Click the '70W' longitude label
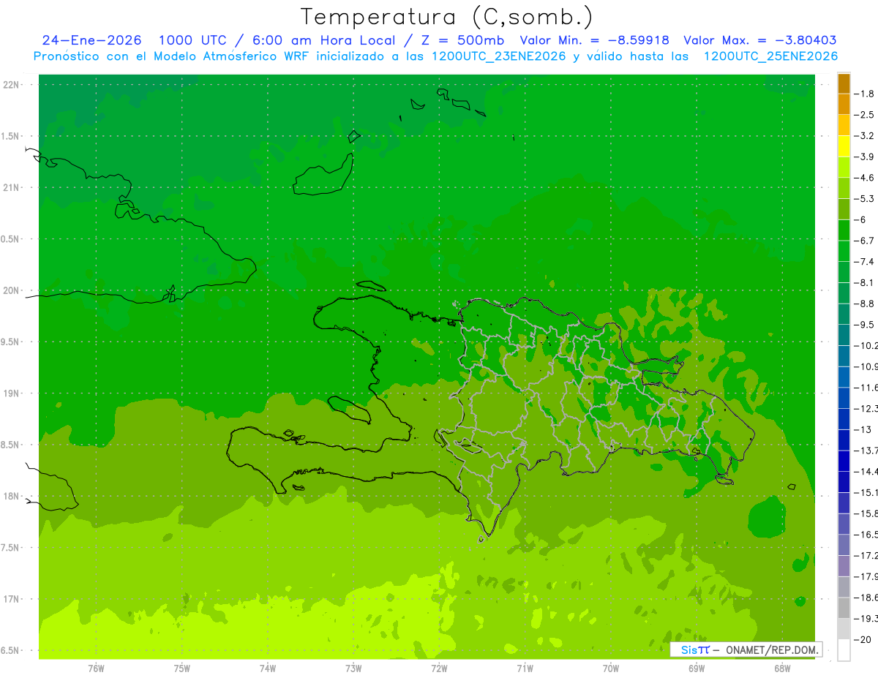The height and width of the screenshot is (678, 878). pos(610,668)
